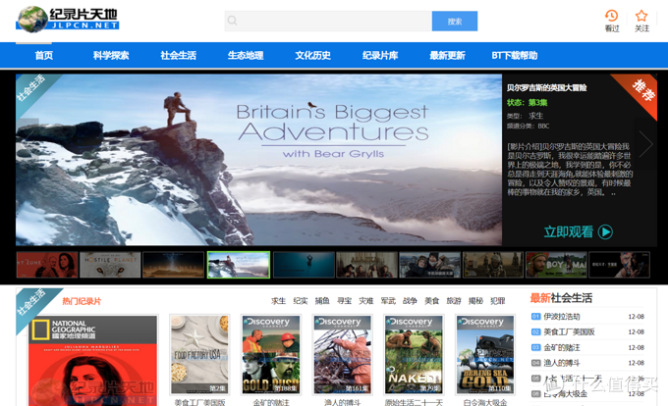This screenshot has height=406, width=668.
Task: Open the Naked Discovery poster
Action: (x=415, y=355)
